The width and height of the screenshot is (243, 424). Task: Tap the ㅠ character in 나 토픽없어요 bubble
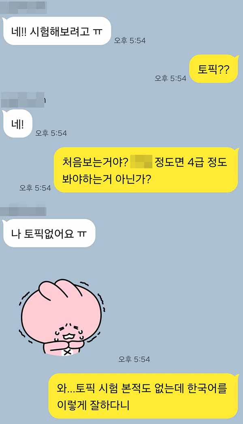[x=82, y=234]
